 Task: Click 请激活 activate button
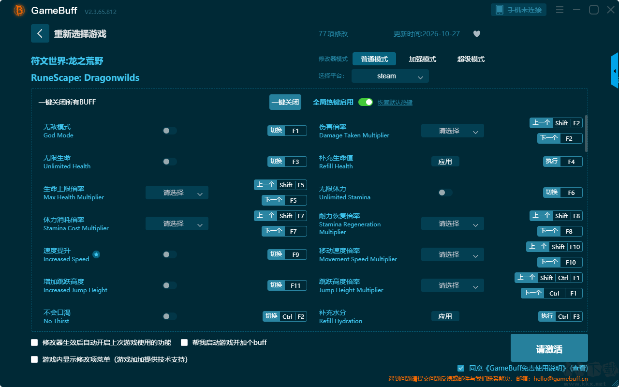[x=549, y=348]
